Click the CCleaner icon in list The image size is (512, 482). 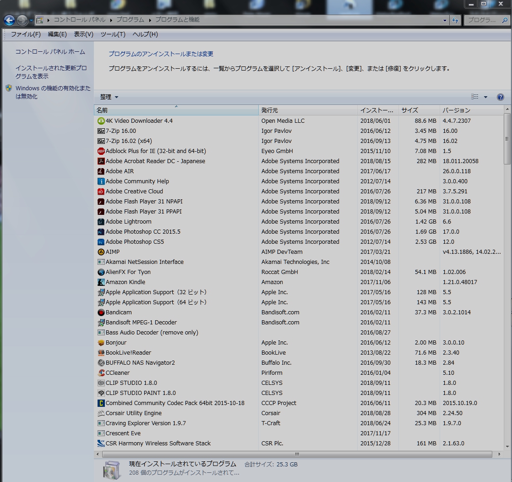(101, 373)
